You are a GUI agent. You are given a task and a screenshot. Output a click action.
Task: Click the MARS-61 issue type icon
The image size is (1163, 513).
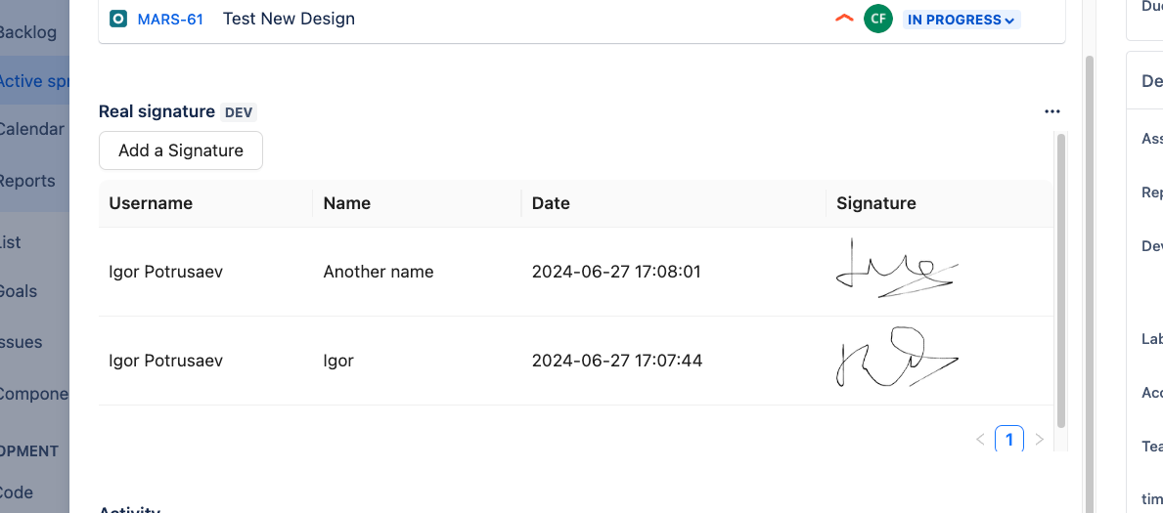118,20
